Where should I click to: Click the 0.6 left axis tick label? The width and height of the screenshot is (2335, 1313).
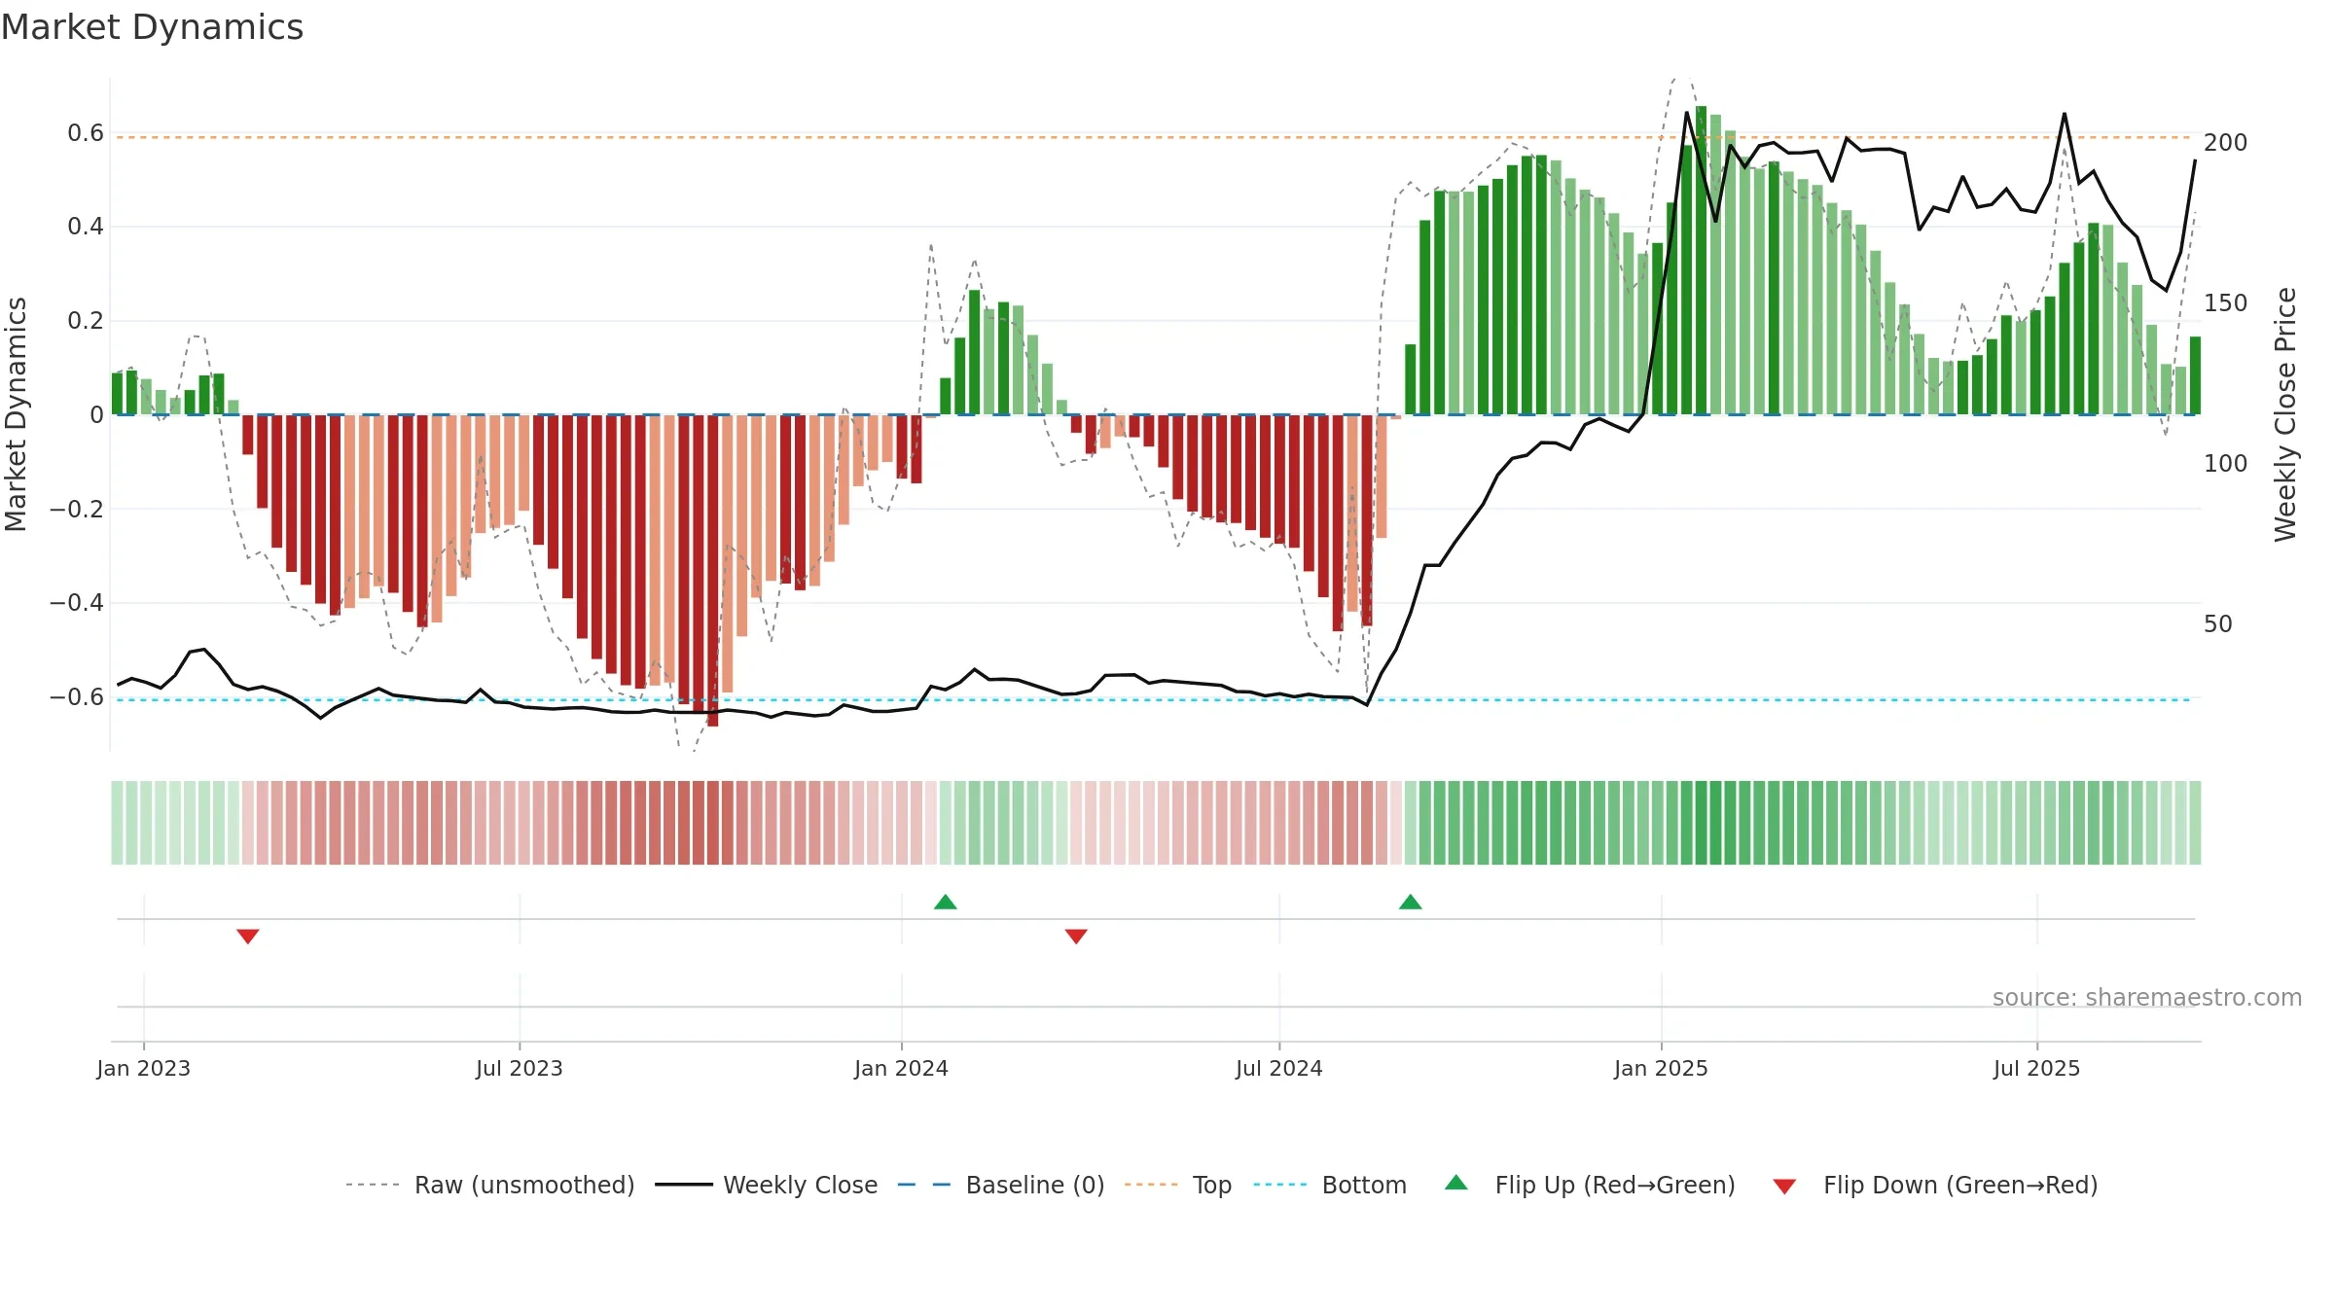(x=86, y=133)
